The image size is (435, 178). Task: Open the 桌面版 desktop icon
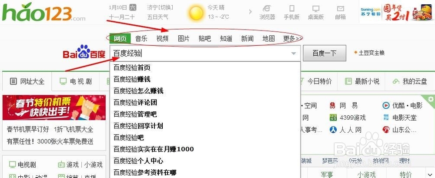316,9
